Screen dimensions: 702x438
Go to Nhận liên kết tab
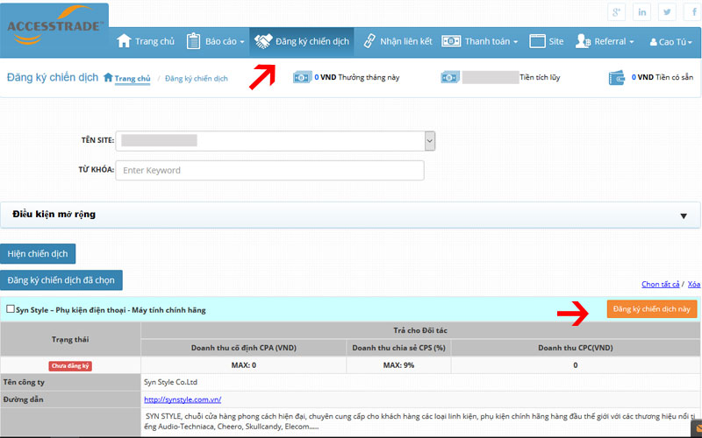point(395,41)
